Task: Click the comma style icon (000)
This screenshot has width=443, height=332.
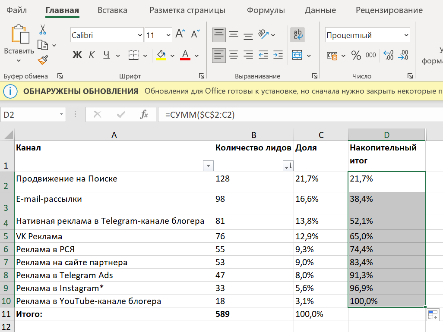Action: pyautogui.click(x=371, y=55)
